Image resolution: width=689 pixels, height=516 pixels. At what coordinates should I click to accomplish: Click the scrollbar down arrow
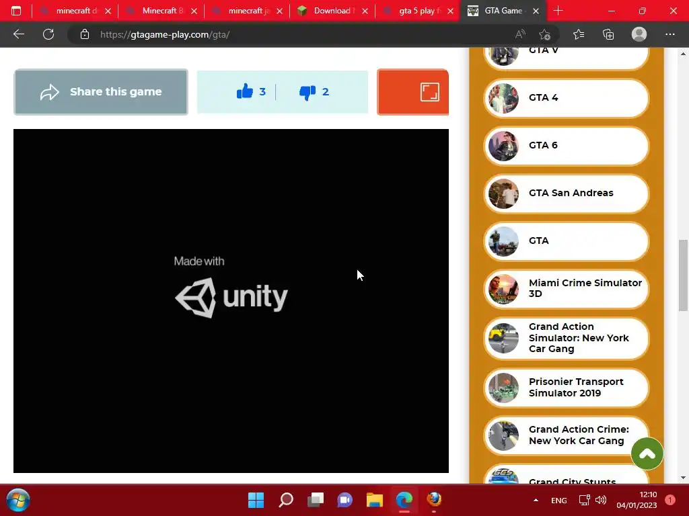tap(683, 478)
